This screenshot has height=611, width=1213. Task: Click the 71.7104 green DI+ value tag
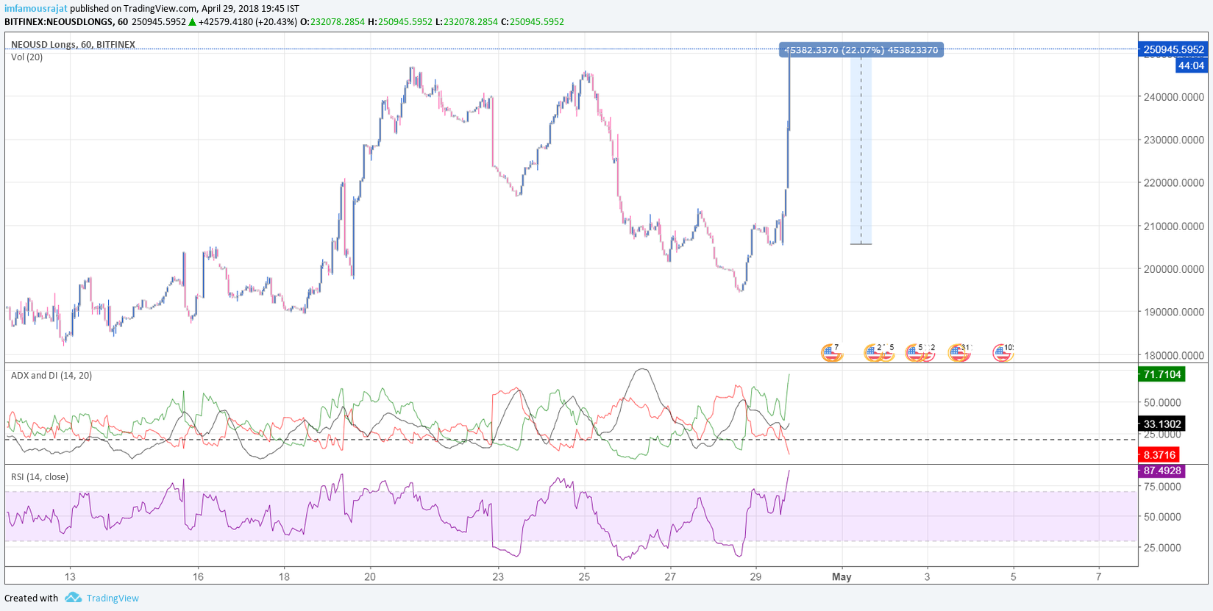coord(1162,374)
